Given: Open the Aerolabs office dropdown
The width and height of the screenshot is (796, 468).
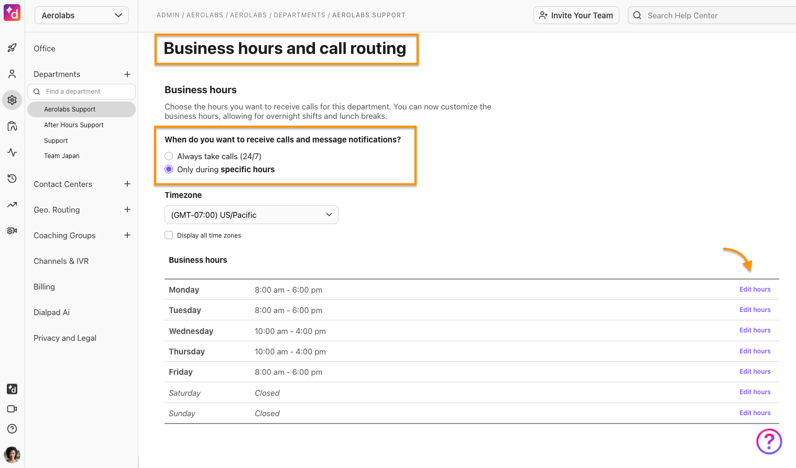Looking at the screenshot, I should click(82, 15).
